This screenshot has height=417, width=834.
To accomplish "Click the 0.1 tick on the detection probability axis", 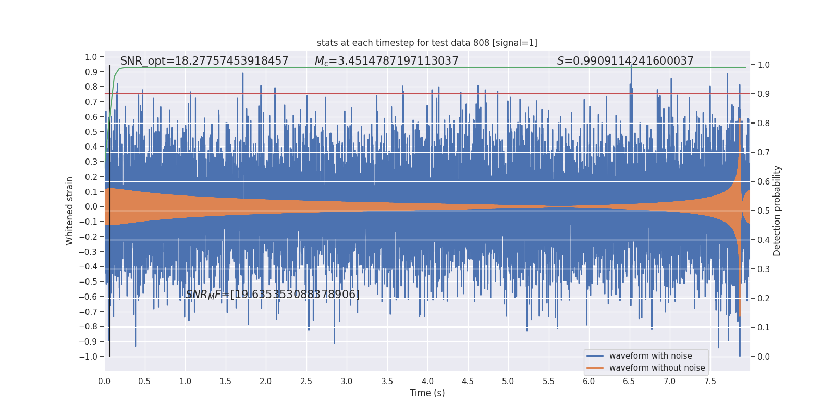I will click(764, 328).
